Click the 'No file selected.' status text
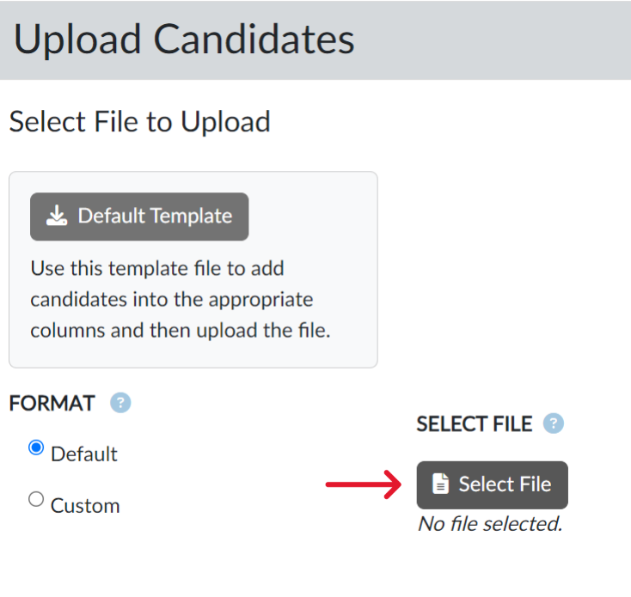Viewport: 631px width, 597px height. [x=489, y=524]
